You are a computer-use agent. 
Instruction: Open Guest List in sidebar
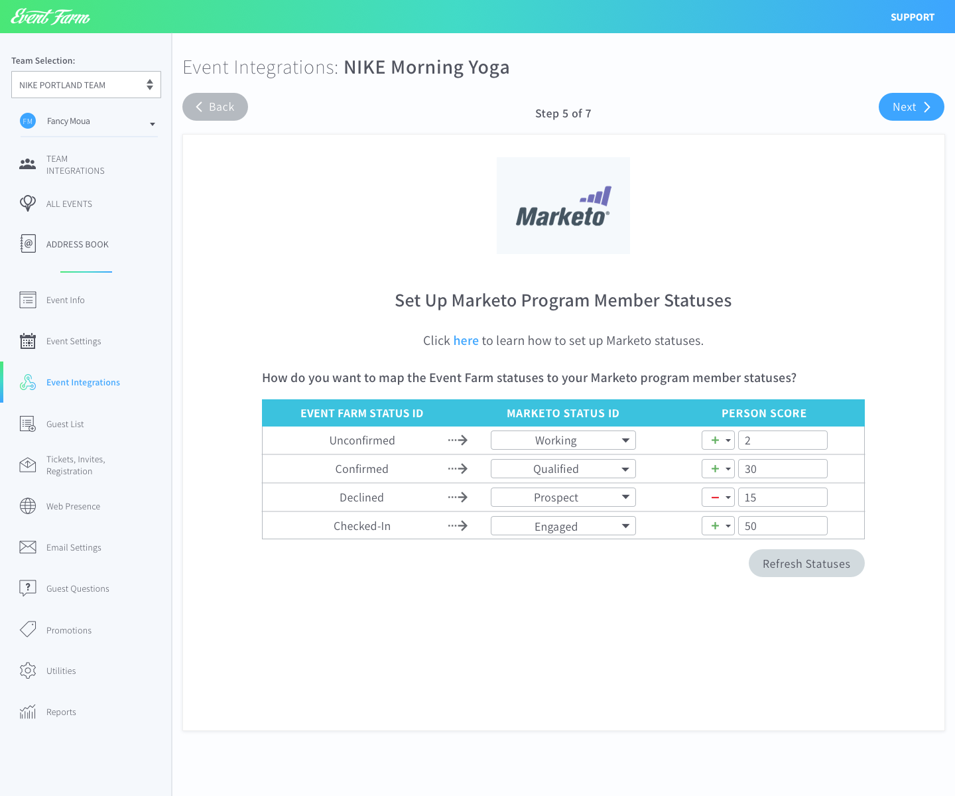pos(65,424)
